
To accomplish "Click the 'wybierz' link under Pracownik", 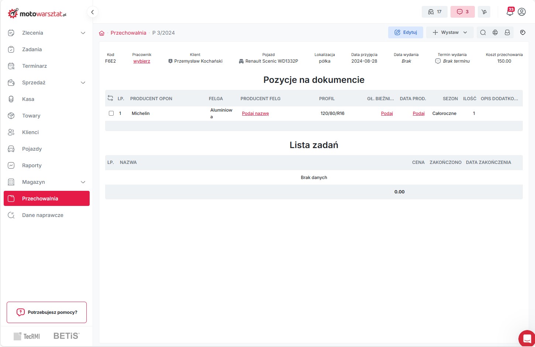I will click(142, 61).
